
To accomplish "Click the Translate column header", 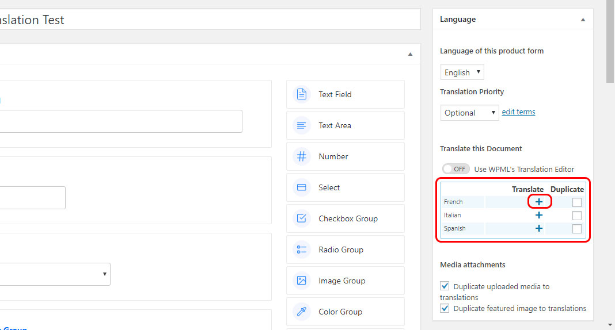I will coord(527,190).
